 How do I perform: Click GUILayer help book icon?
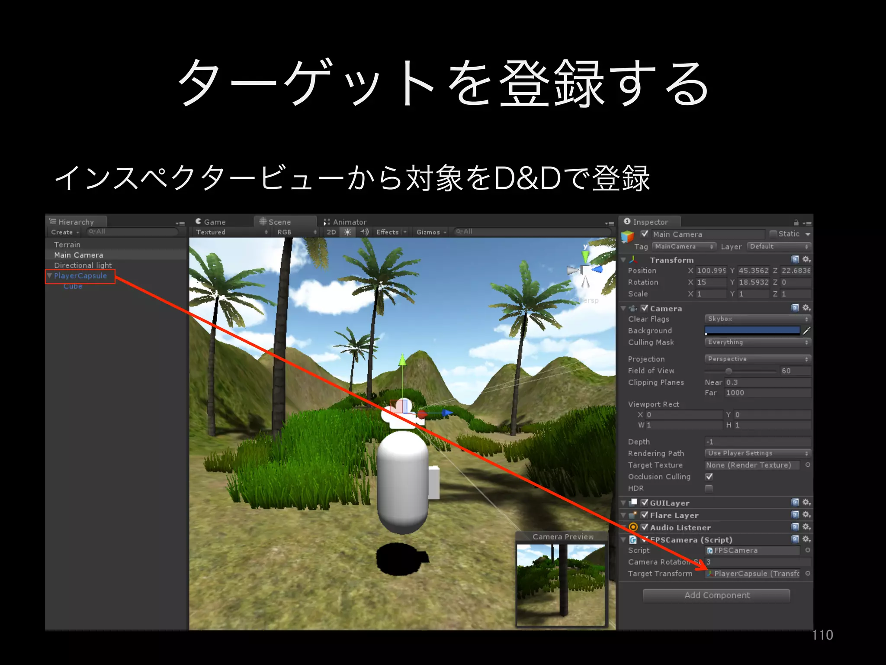pos(795,502)
